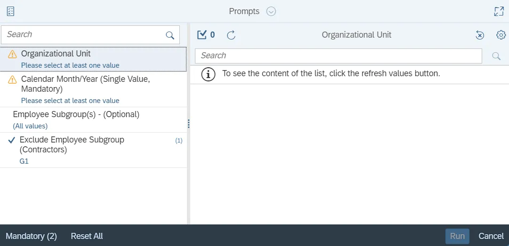Screen dimensions: 509x246
Task: Select the Organizational Unit prompt
Action: click(93, 59)
